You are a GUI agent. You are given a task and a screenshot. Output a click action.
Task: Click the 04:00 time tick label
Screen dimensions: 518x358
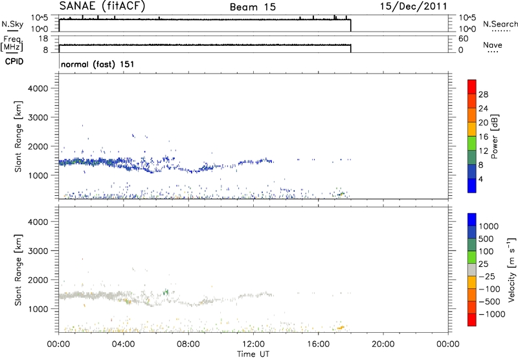click(x=124, y=344)
